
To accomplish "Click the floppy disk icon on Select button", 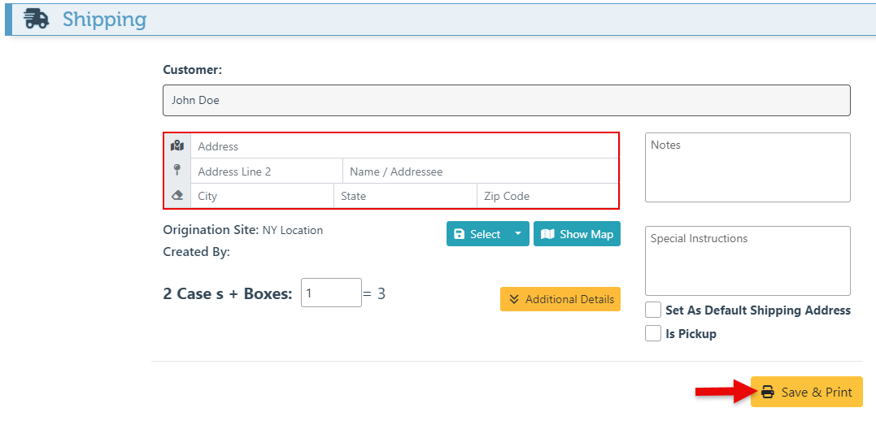I will (x=460, y=234).
